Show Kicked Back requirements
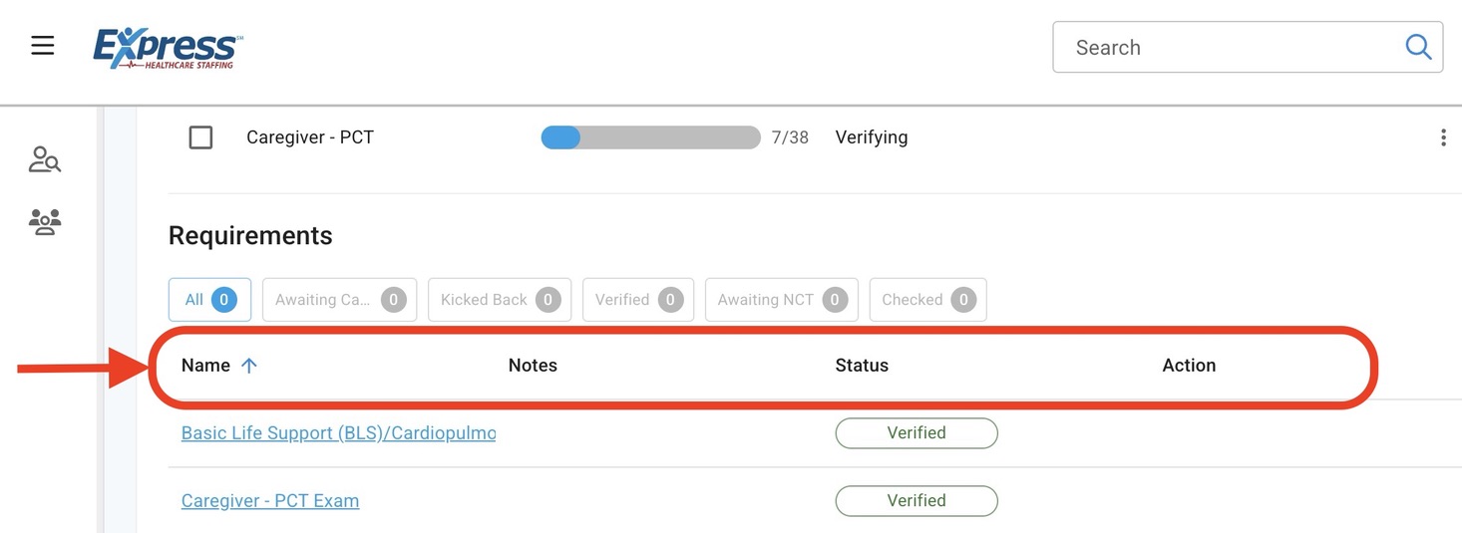Viewport: 1462px width, 533px height. click(x=499, y=300)
